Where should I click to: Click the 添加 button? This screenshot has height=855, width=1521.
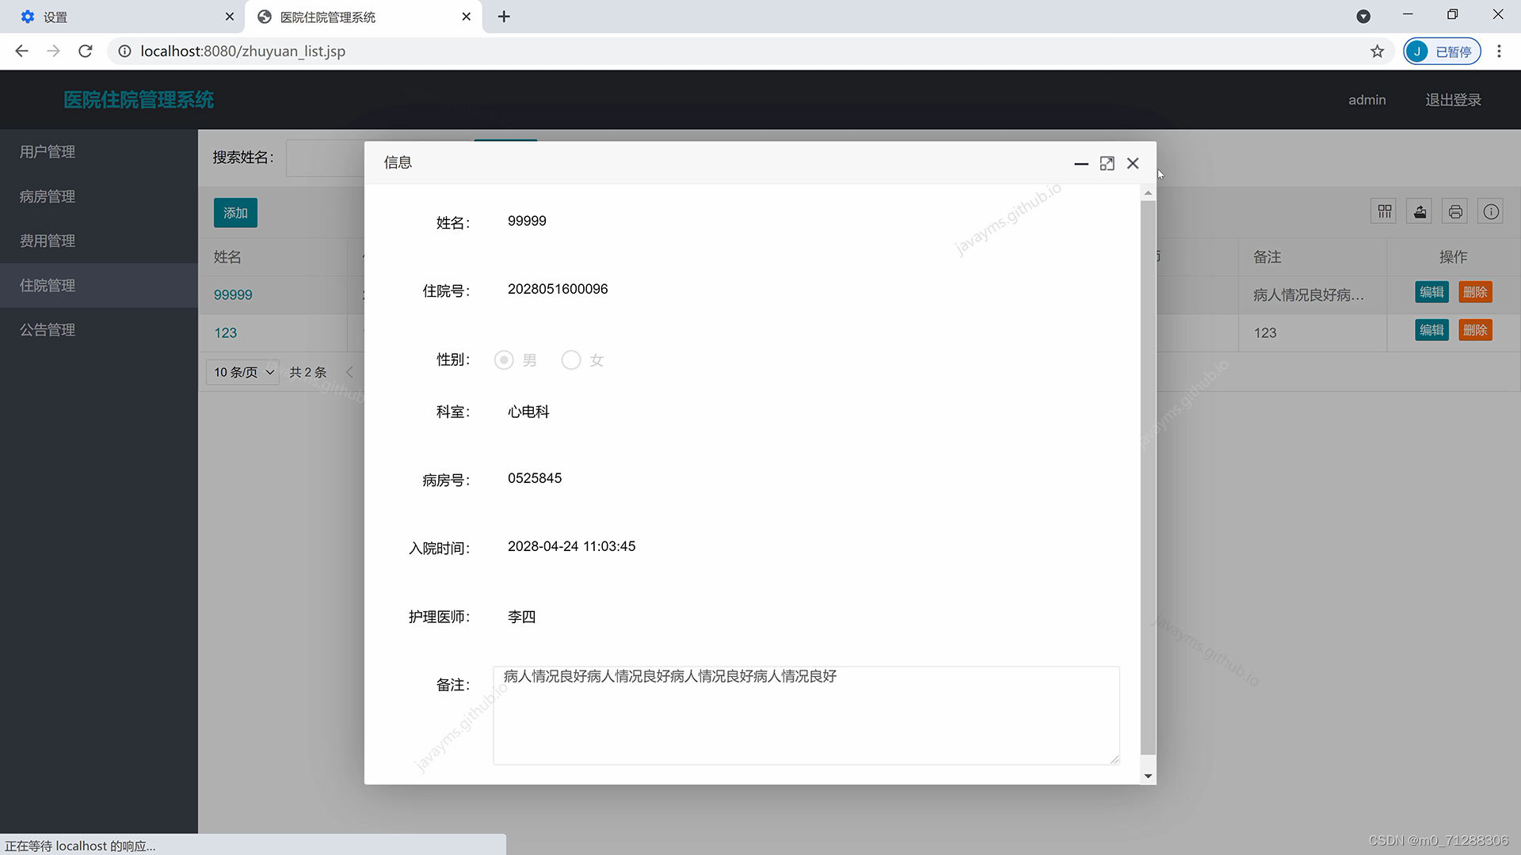pos(235,213)
